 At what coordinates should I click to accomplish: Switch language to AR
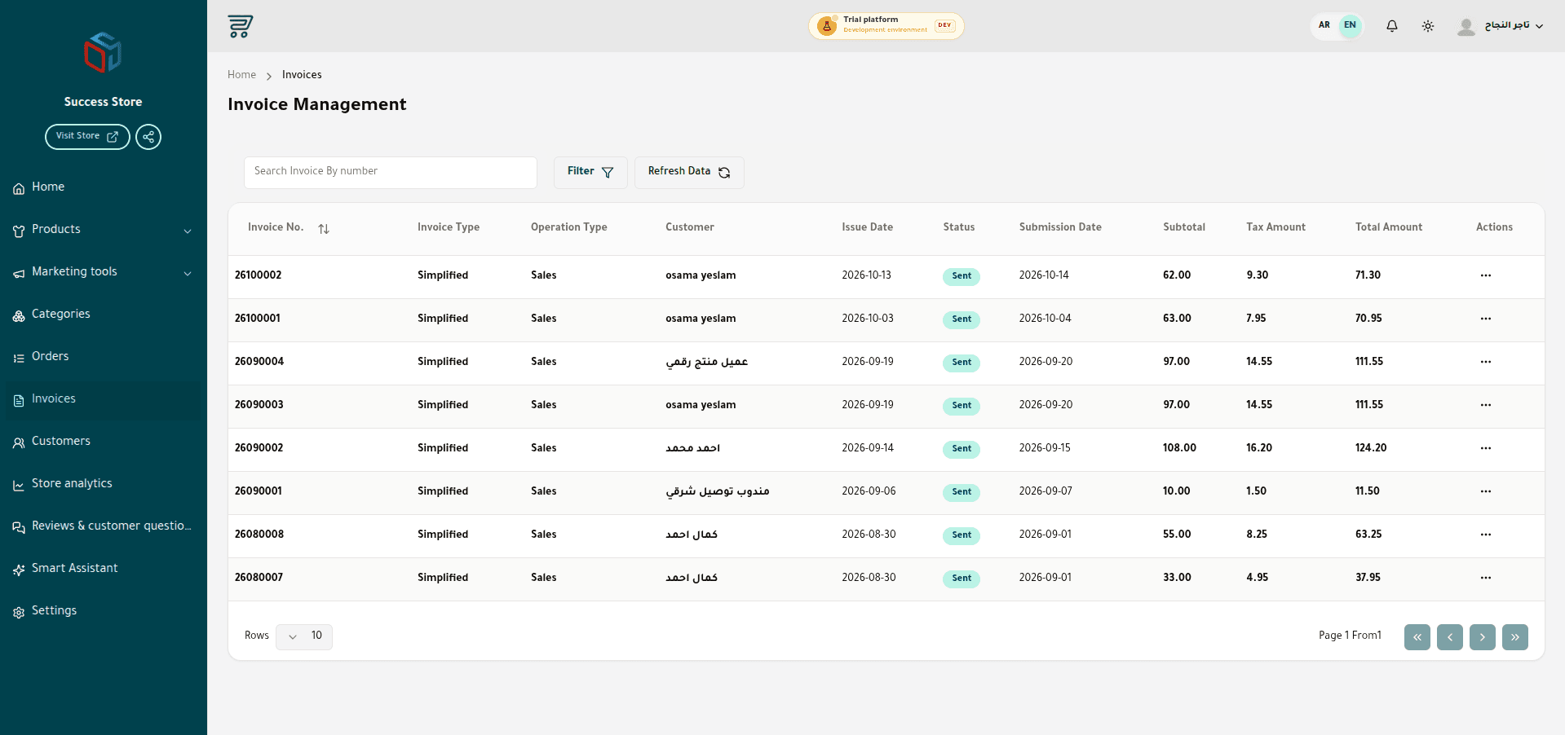[1324, 25]
